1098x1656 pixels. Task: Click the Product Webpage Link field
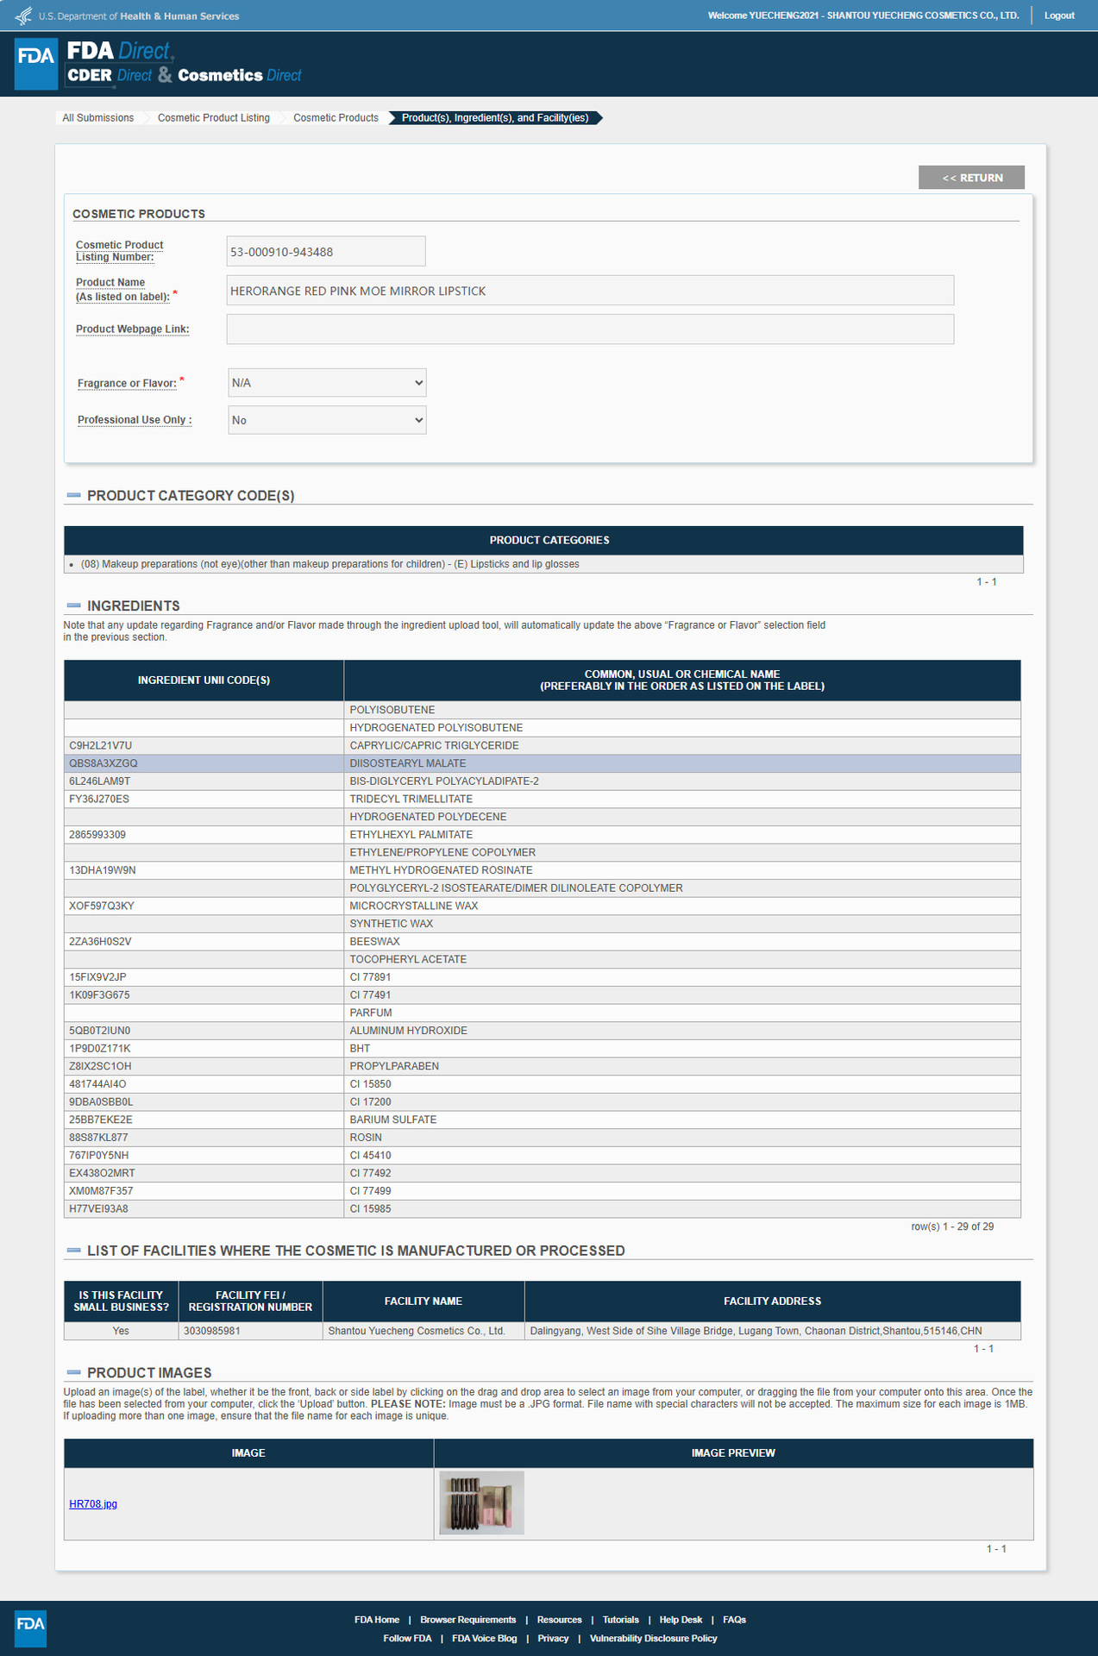tap(590, 329)
